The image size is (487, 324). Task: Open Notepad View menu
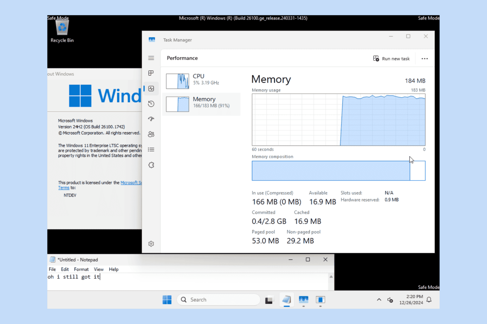tap(99, 269)
